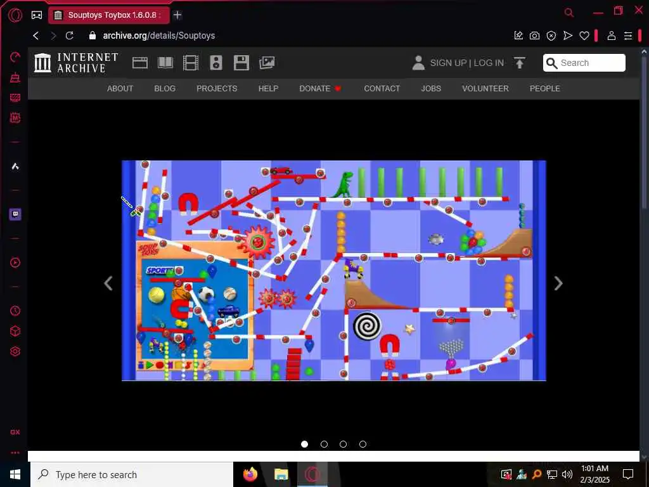649x487 pixels.
Task: Open the Windows Start menu
Action: (15, 474)
